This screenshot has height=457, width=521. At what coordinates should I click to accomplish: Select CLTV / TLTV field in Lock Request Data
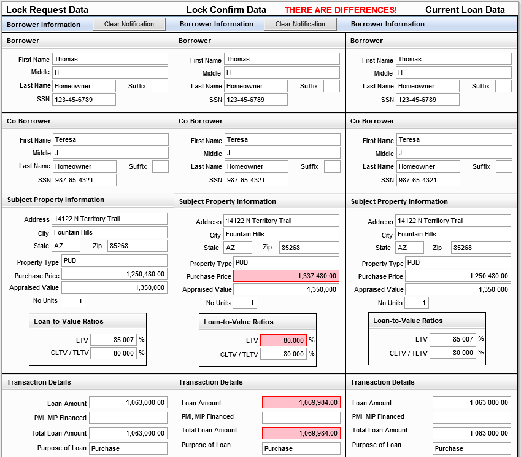114,353
